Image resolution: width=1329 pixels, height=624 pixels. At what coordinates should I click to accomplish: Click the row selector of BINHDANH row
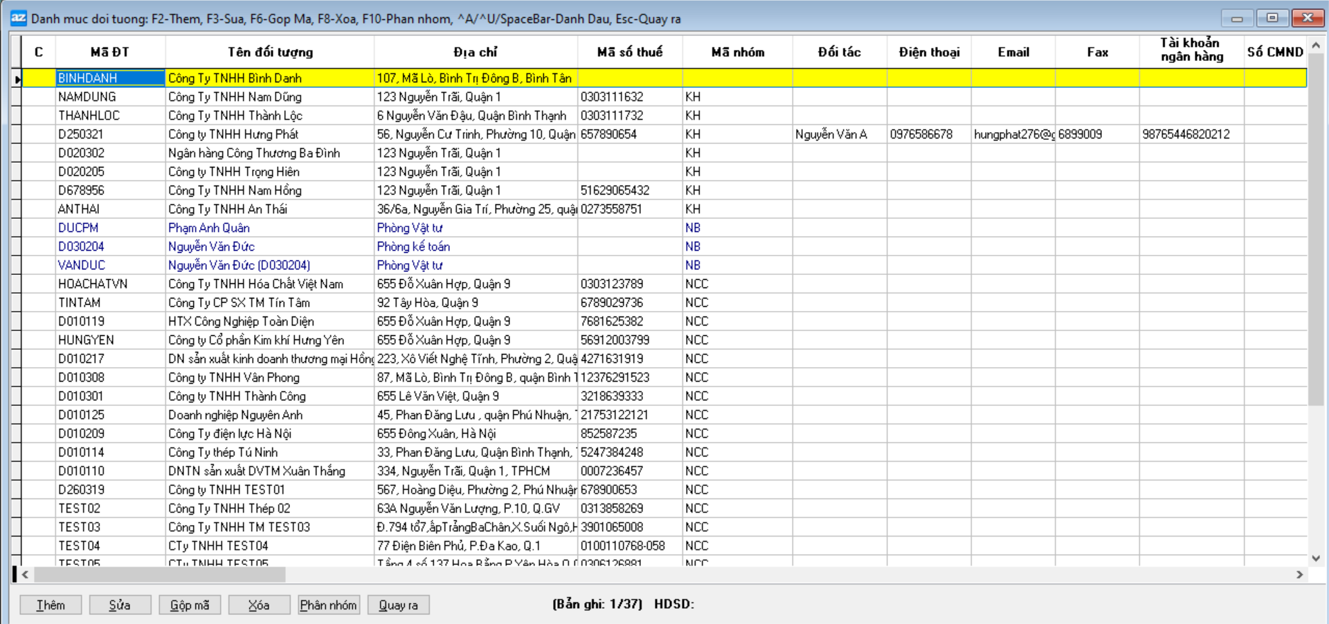[17, 78]
